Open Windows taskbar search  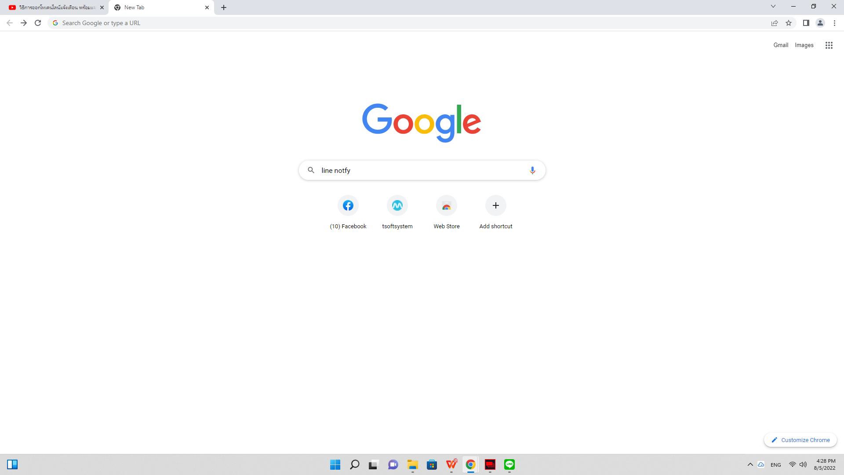click(x=354, y=464)
